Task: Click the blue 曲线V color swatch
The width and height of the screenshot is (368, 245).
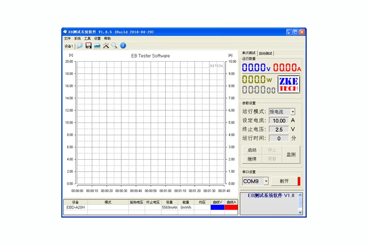Action: [217, 207]
